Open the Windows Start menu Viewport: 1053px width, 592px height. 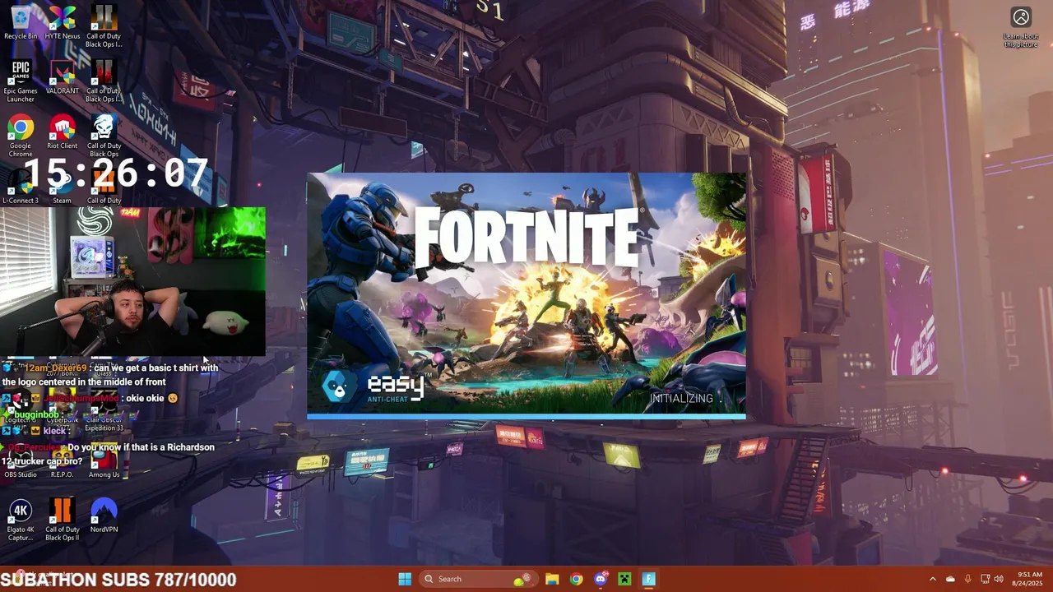[405, 579]
